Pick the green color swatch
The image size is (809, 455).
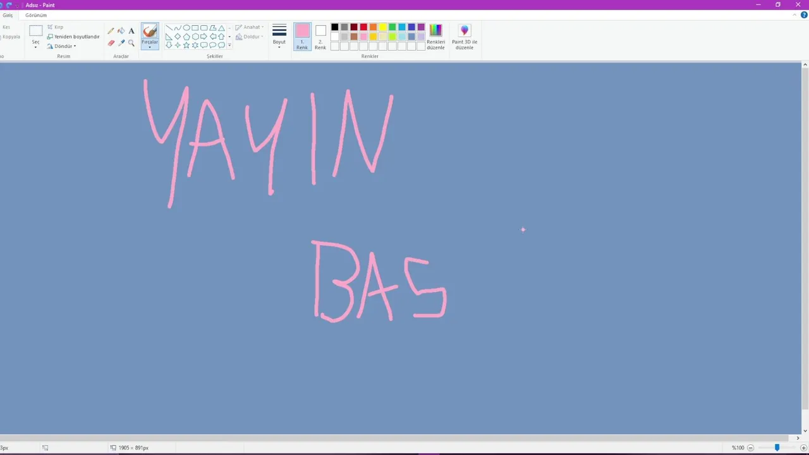coord(392,27)
